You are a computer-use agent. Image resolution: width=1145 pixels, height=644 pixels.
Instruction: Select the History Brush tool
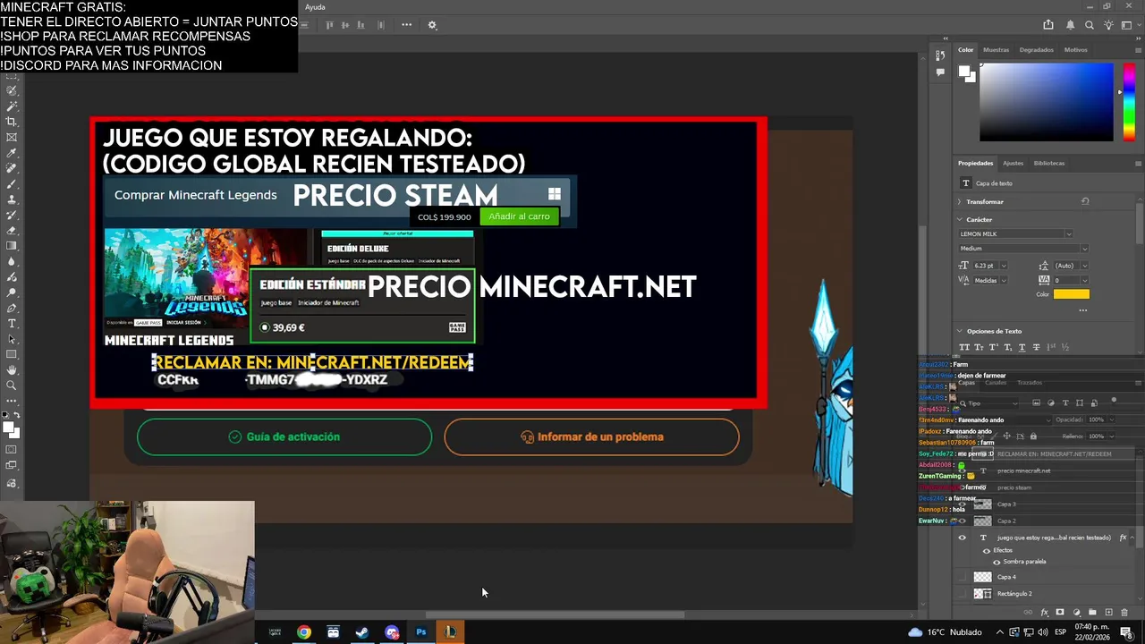tap(12, 215)
